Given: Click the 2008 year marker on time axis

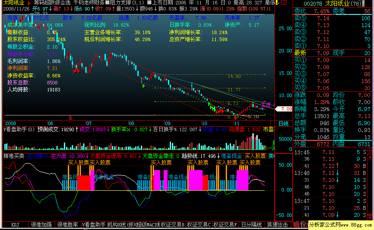Looking at the screenshot, I should click(x=11, y=123).
